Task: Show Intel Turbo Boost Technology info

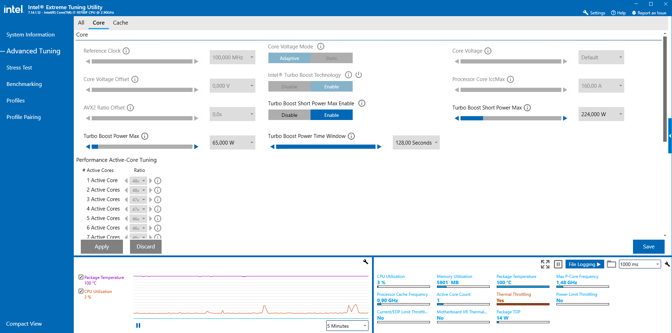Action: pos(348,75)
